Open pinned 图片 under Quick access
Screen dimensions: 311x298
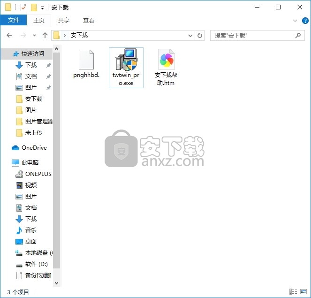click(x=31, y=87)
